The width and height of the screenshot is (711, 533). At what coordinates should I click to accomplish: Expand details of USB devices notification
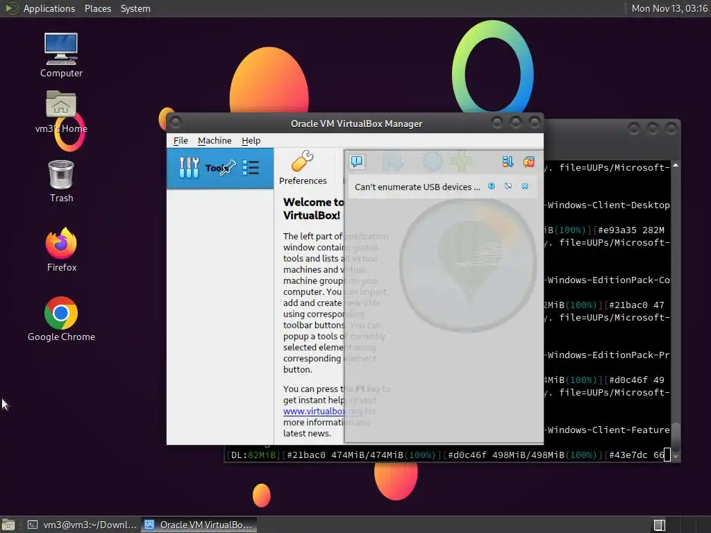(x=508, y=186)
